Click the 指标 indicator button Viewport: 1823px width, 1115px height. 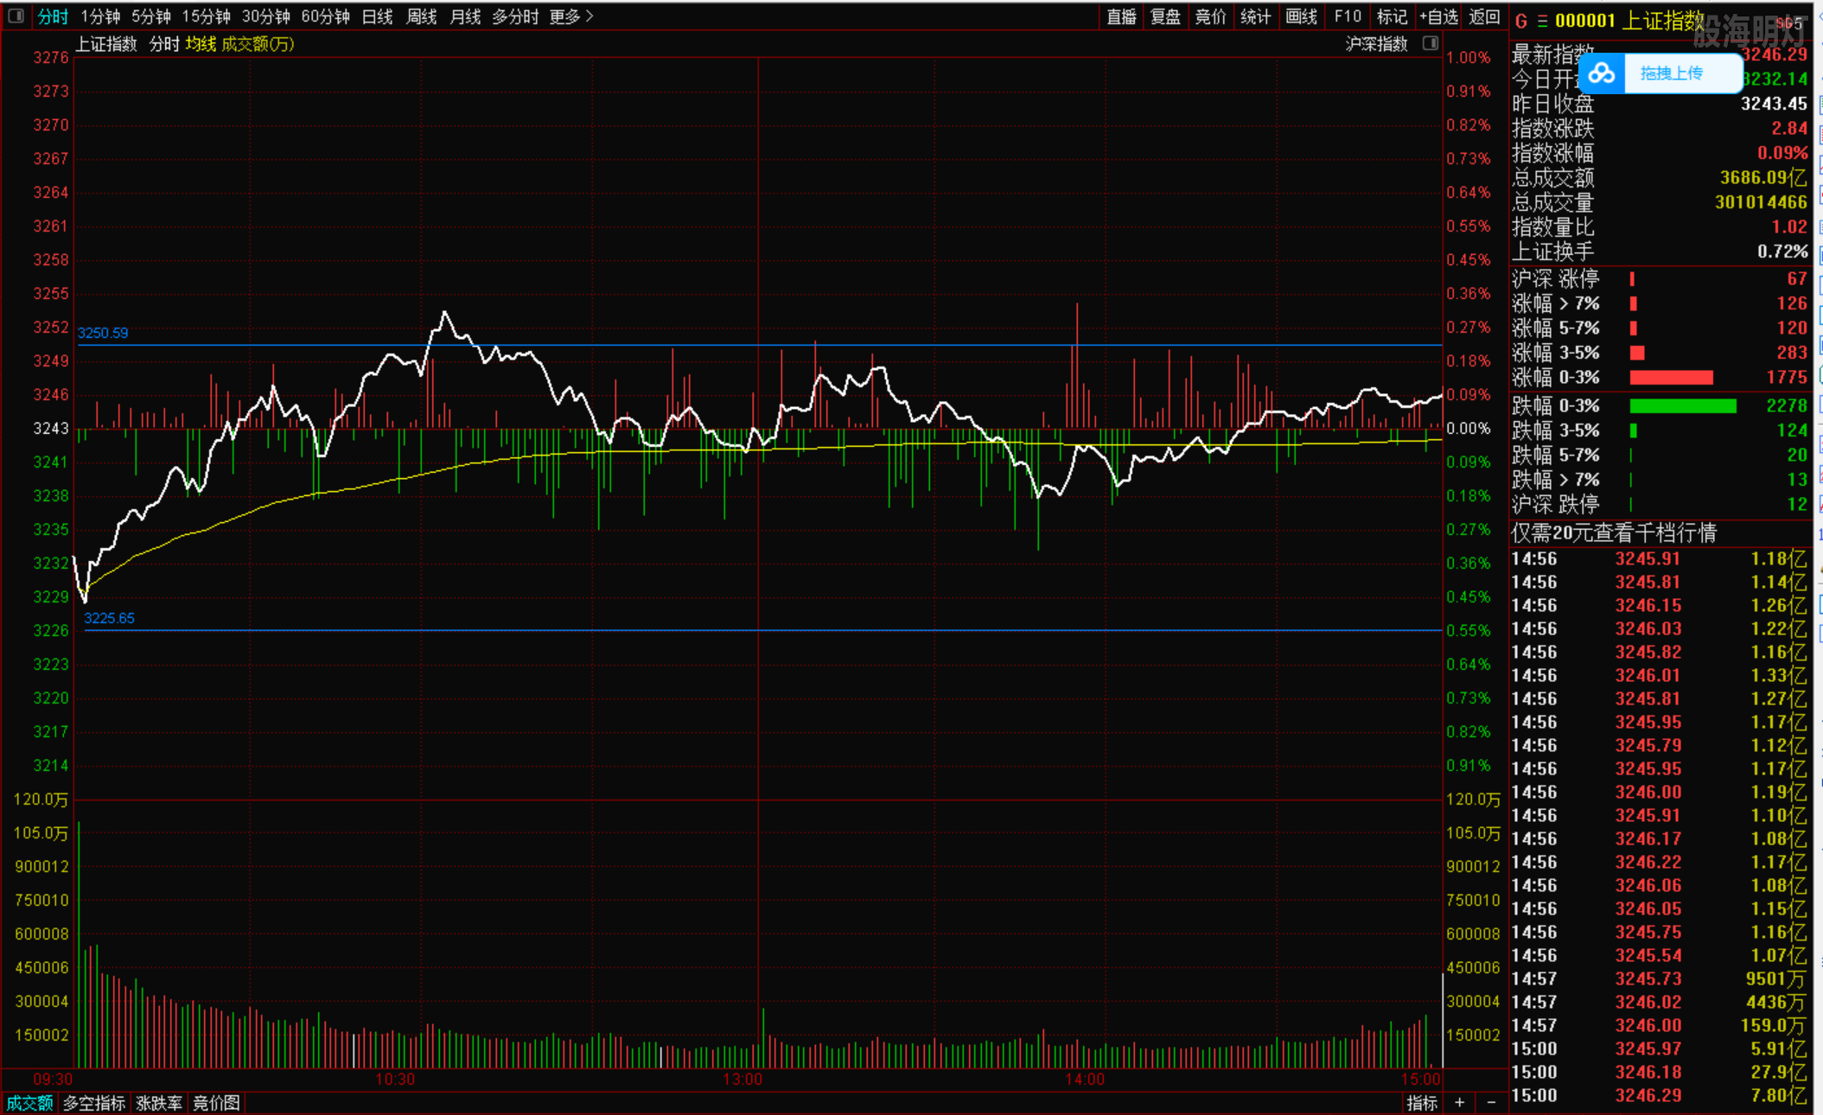(x=1422, y=1103)
